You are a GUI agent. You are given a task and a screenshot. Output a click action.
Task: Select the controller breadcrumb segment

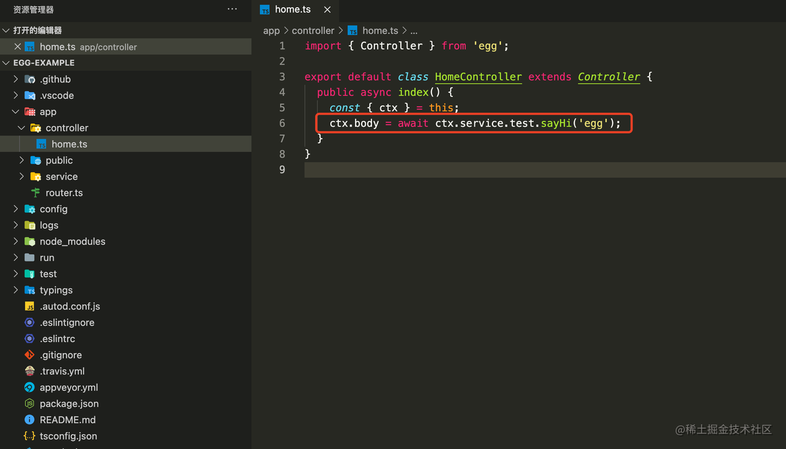click(x=313, y=31)
